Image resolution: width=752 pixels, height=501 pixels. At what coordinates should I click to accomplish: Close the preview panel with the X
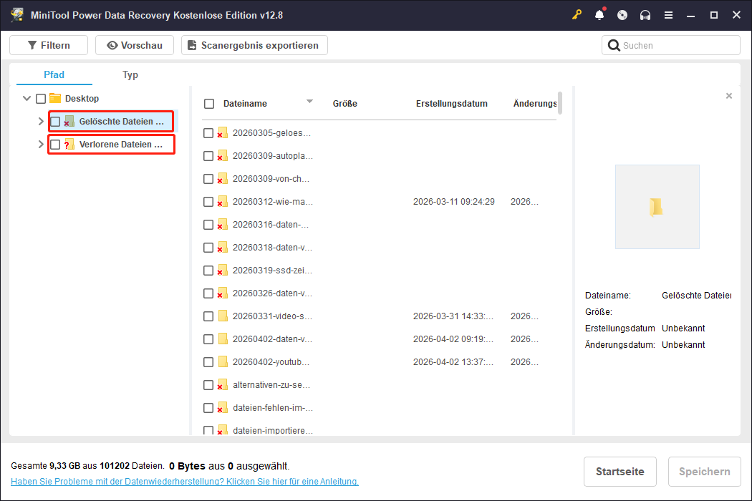coord(729,96)
